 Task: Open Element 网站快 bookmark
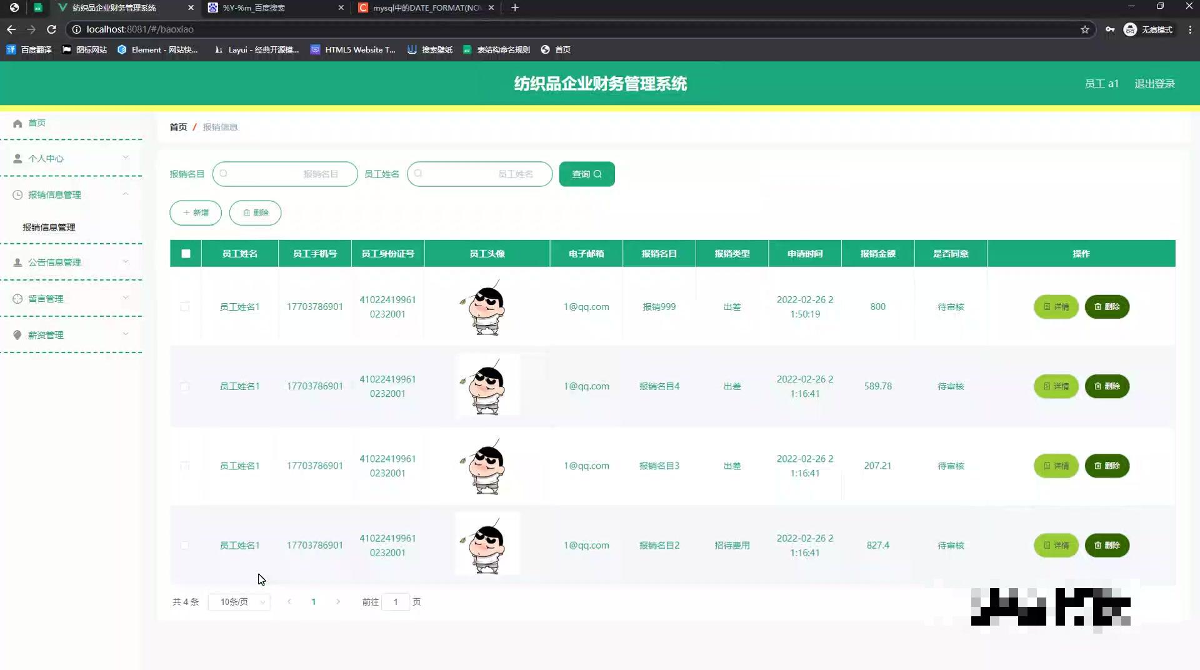pos(157,49)
